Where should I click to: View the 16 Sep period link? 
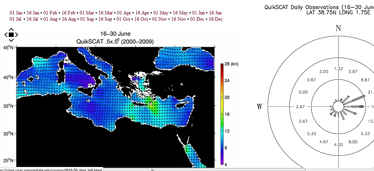105,19
